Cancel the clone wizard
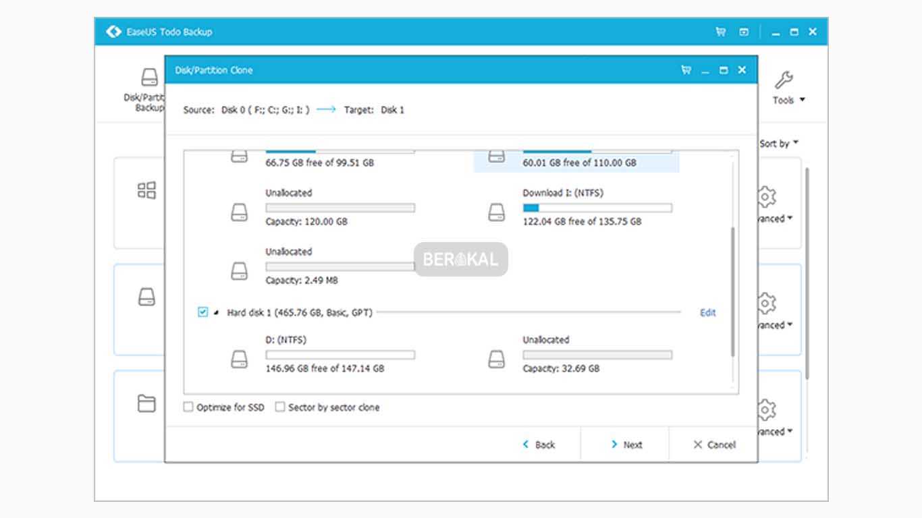This screenshot has height=518, width=922. pos(714,444)
